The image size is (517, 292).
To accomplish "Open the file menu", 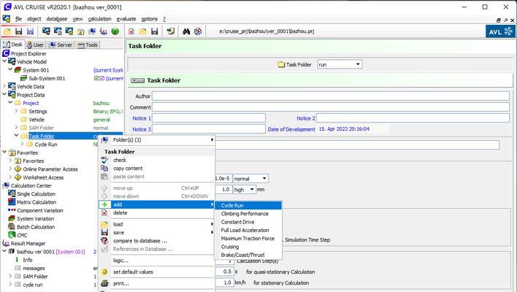I will 18,19.
